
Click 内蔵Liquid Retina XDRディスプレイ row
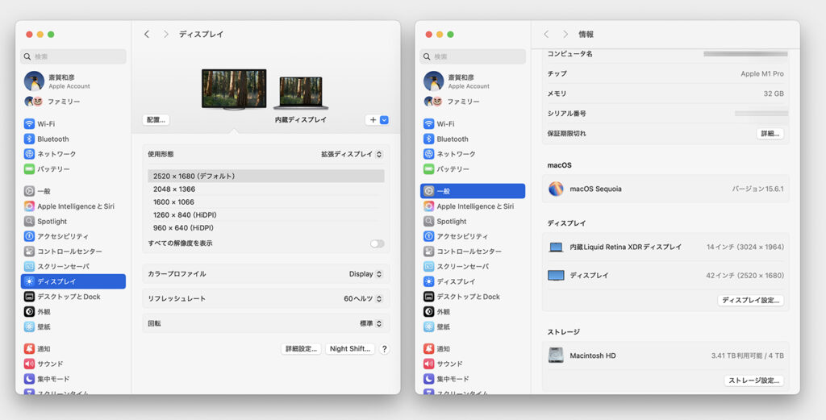(x=665, y=247)
